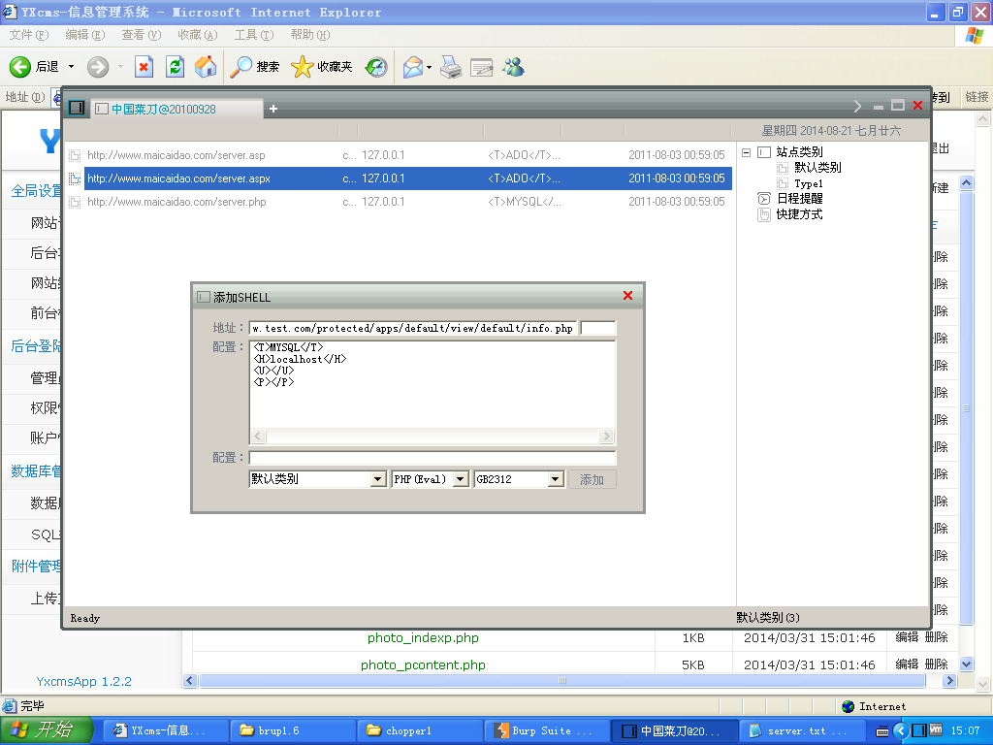Select Type1 tree node

pos(809,183)
